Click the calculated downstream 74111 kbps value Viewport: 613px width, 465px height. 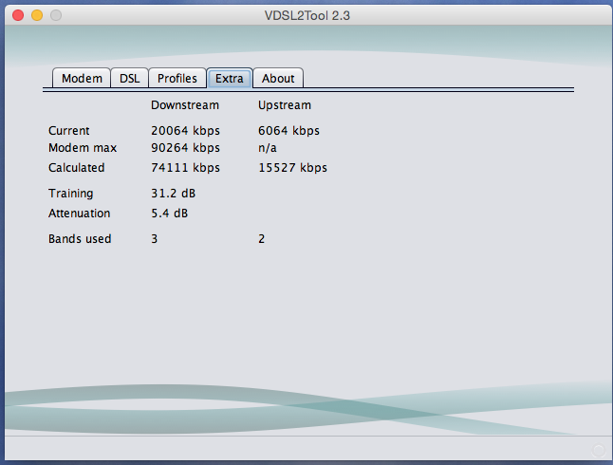(x=185, y=168)
